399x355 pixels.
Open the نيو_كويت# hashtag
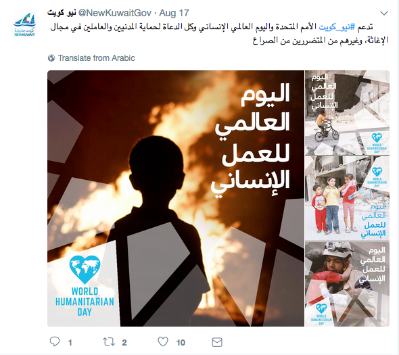point(337,27)
